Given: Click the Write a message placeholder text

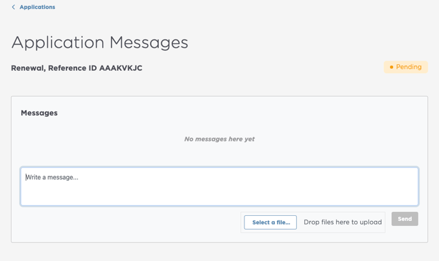Looking at the screenshot, I should pyautogui.click(x=52, y=177).
